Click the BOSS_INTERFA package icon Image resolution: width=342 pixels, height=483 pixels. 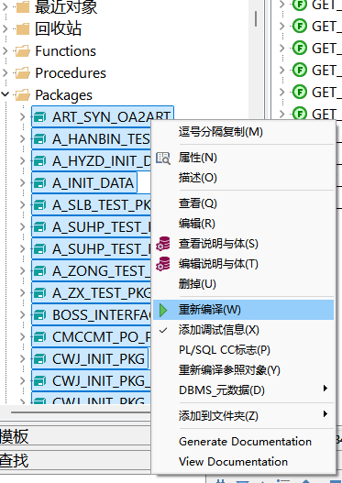click(x=39, y=315)
